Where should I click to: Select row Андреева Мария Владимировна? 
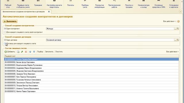tap(91, 68)
